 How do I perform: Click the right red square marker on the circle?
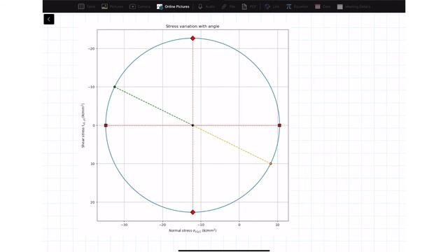pos(280,125)
